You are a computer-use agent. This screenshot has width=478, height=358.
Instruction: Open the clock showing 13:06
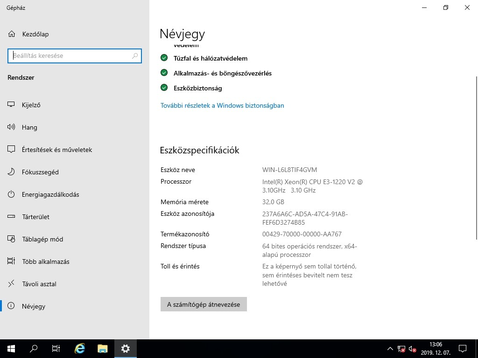point(436,349)
